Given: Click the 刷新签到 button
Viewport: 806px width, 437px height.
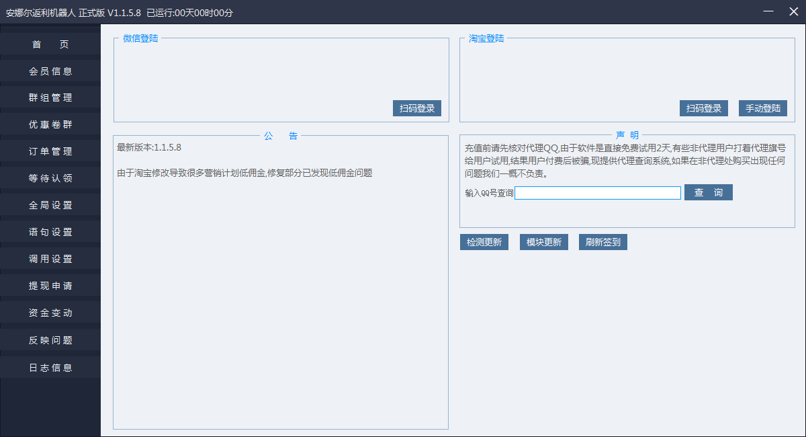Looking at the screenshot, I should [x=602, y=242].
